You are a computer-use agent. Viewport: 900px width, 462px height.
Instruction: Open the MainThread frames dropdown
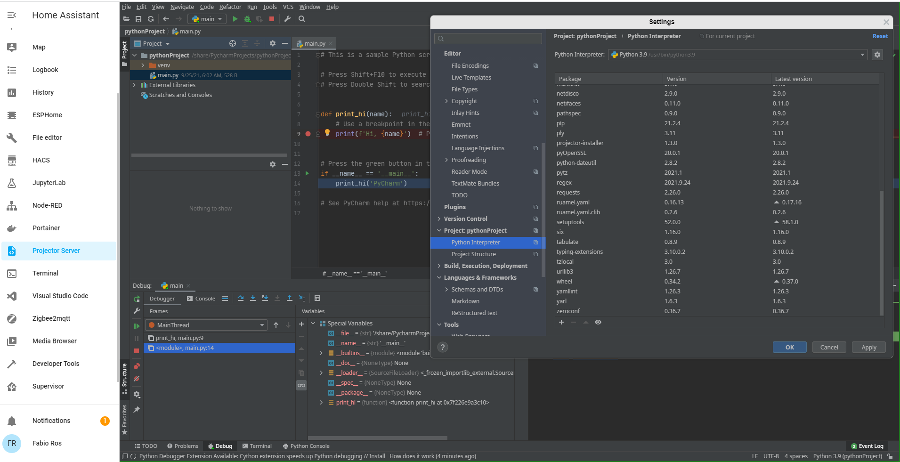point(206,325)
